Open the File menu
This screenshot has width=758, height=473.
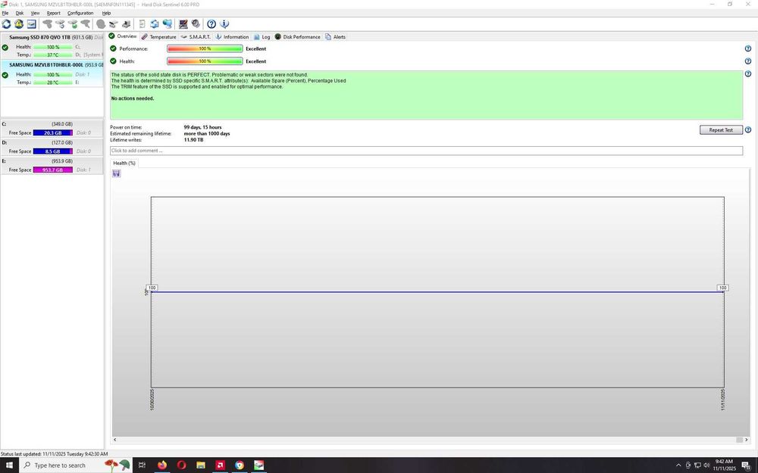coord(5,13)
